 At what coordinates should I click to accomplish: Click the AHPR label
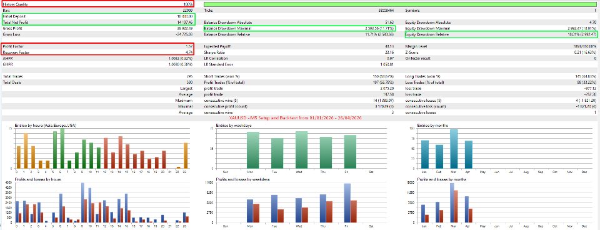click(x=7, y=59)
